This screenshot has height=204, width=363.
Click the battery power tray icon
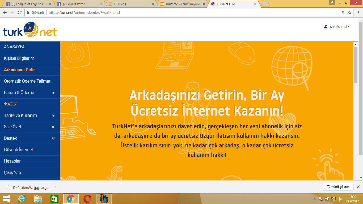[327, 199]
